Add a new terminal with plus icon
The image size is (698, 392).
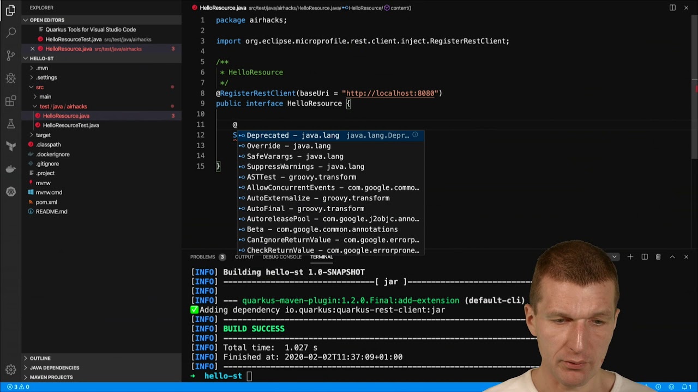630,257
